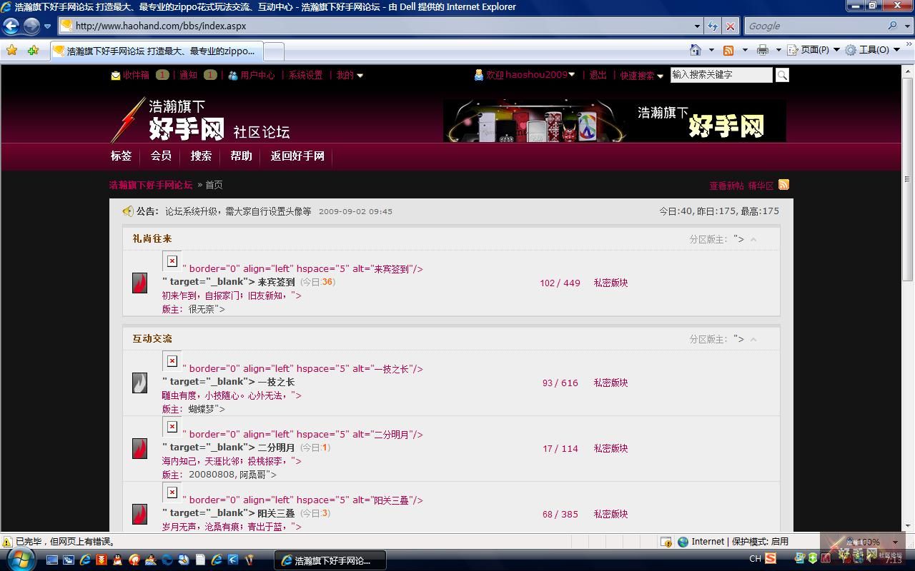
Task: Refresh the page with the address bar refresh icon
Action: [x=713, y=26]
